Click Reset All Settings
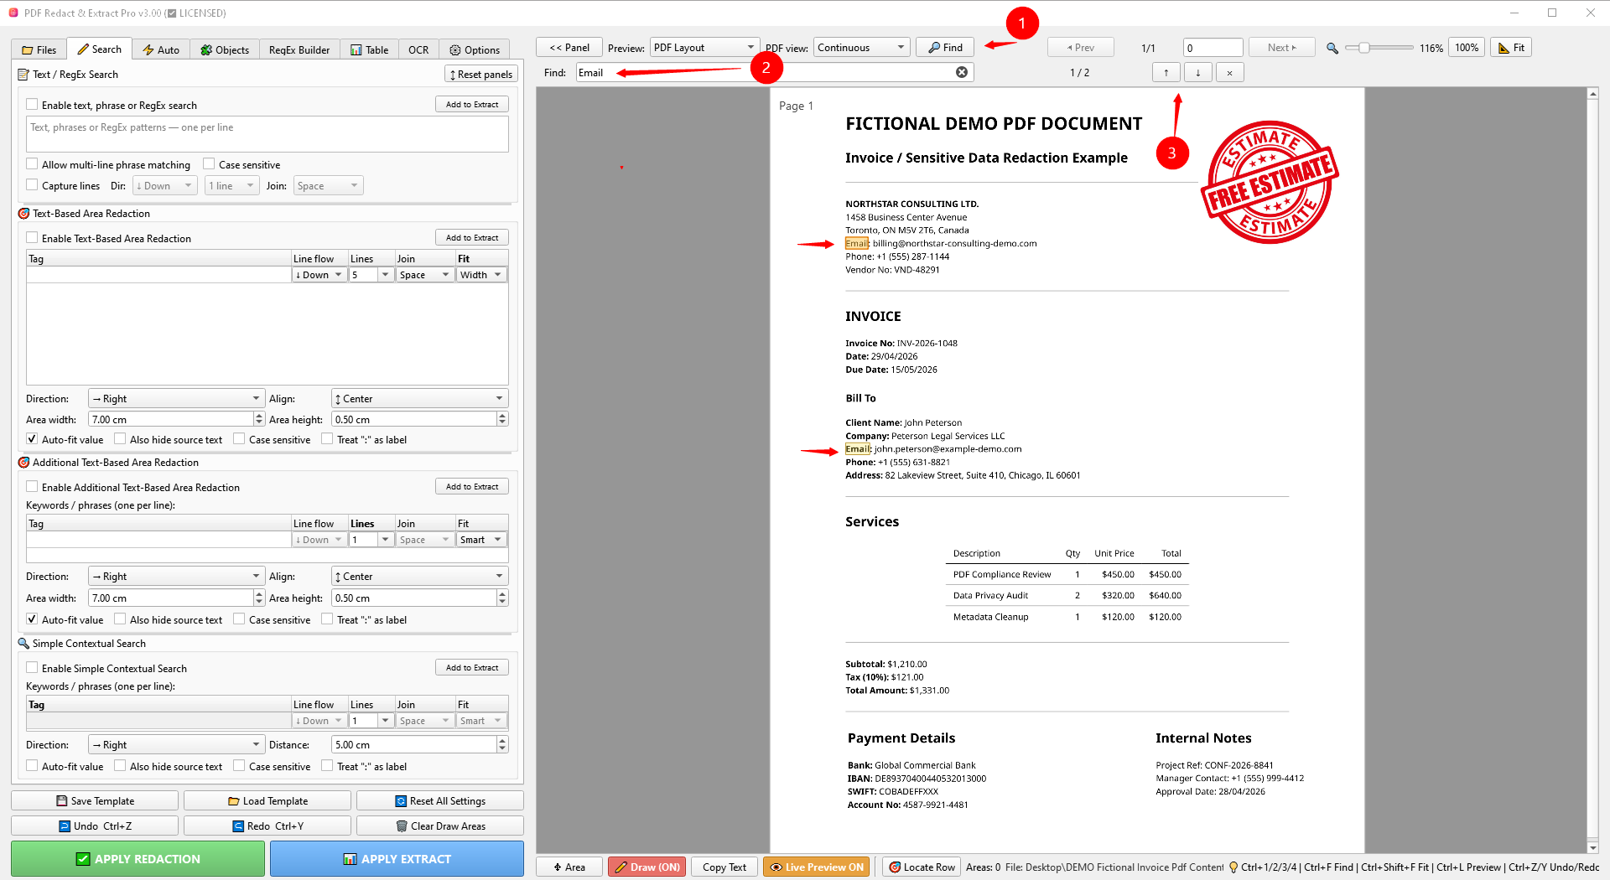 (x=440, y=801)
